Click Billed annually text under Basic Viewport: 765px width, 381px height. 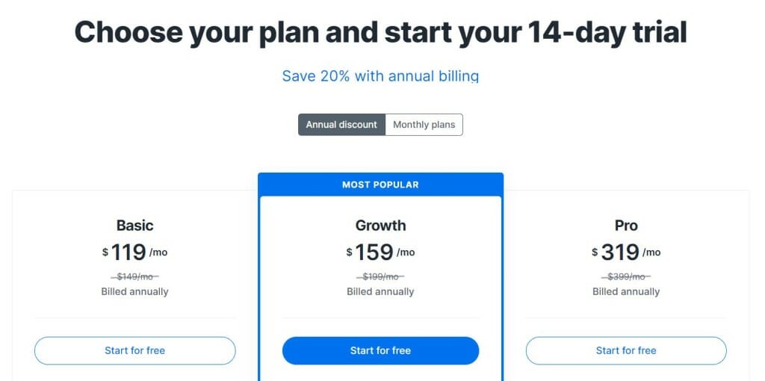(135, 291)
